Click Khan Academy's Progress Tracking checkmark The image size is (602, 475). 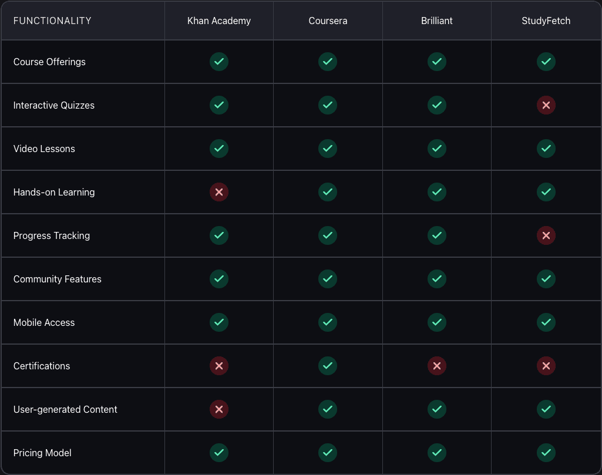(x=219, y=235)
